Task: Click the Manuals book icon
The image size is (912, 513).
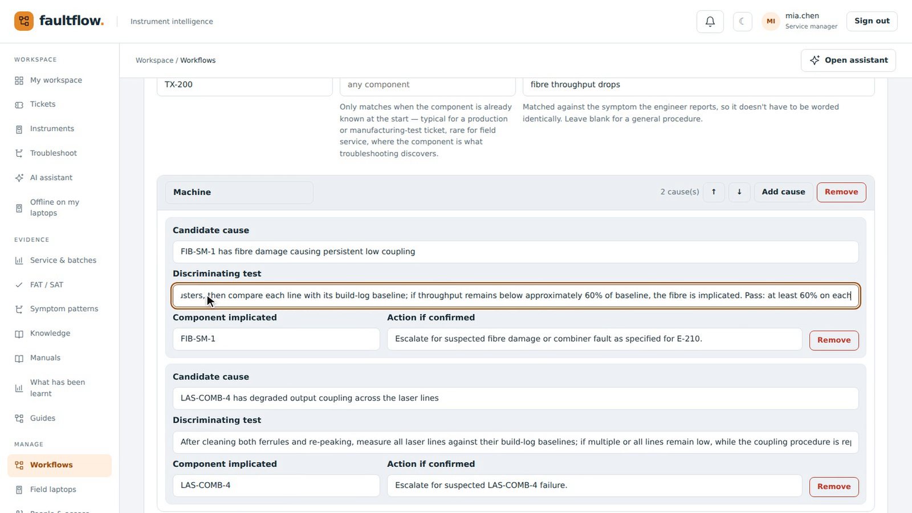Action: click(19, 359)
